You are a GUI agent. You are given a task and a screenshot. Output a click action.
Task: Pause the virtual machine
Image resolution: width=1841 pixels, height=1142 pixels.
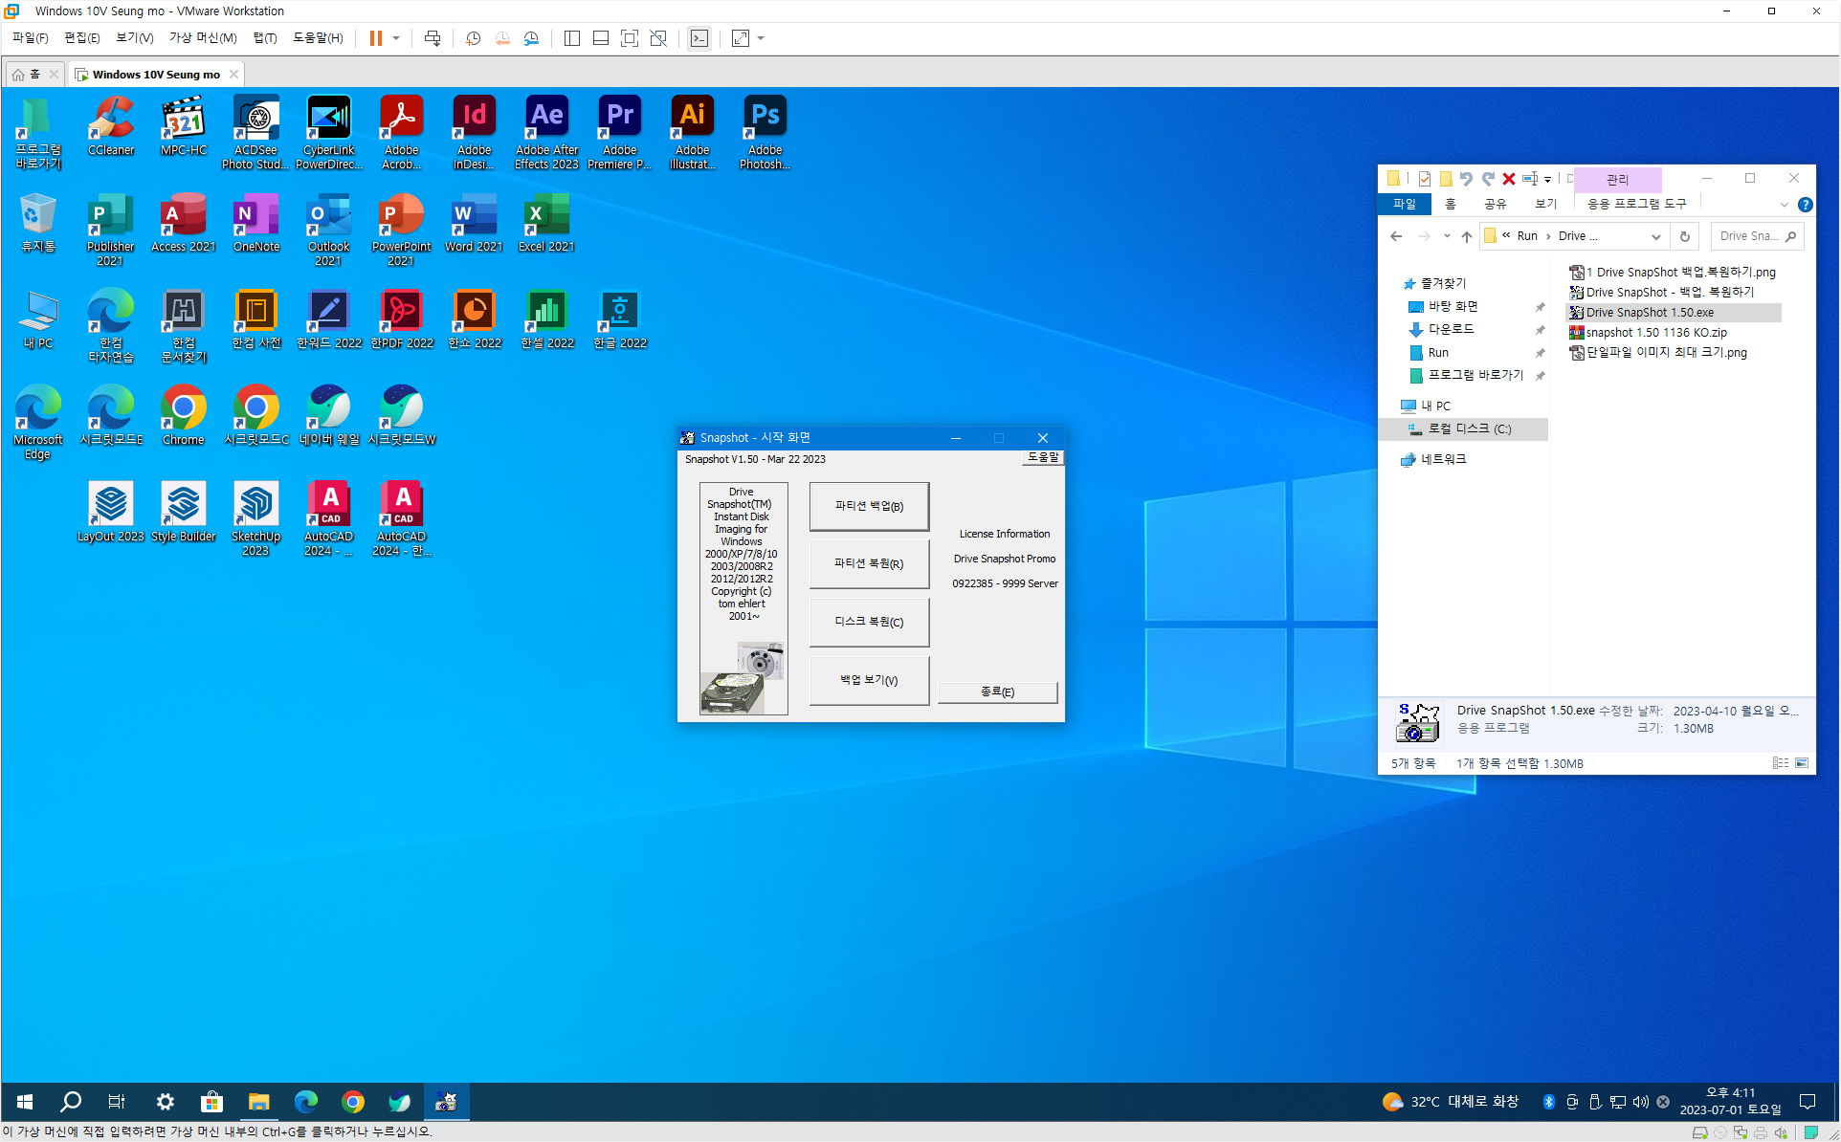point(376,38)
